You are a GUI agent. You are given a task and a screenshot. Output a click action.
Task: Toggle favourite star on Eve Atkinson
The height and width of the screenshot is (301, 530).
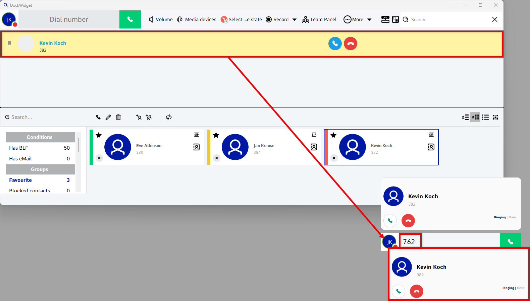pyautogui.click(x=99, y=135)
